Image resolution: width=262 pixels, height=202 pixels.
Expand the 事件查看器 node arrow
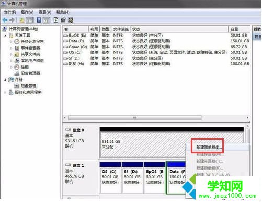pyautogui.click(x=12, y=48)
